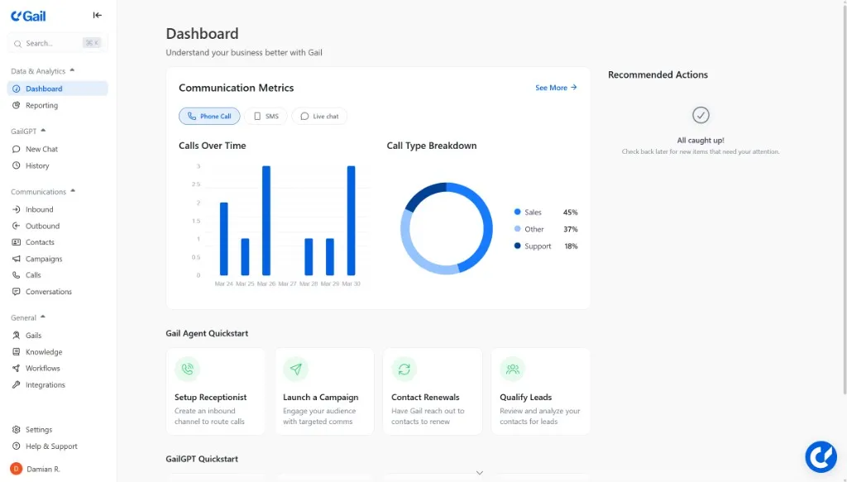The image size is (847, 482).
Task: Open the Gail chat widget button
Action: point(821,456)
